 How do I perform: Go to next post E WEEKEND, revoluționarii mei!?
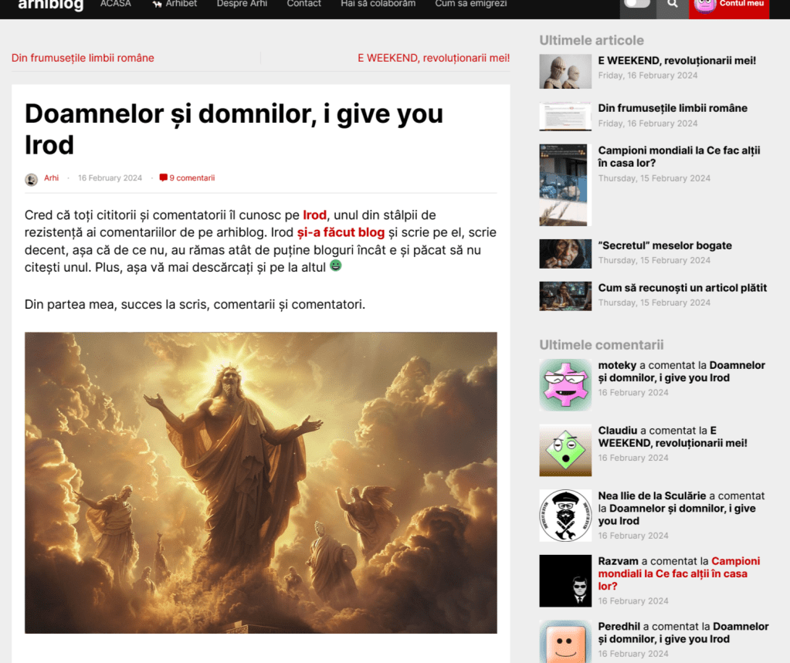click(433, 58)
